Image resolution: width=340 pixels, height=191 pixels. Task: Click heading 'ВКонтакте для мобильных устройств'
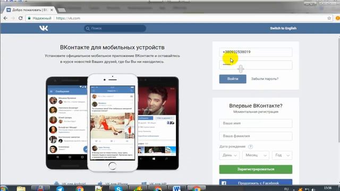pyautogui.click(x=112, y=47)
